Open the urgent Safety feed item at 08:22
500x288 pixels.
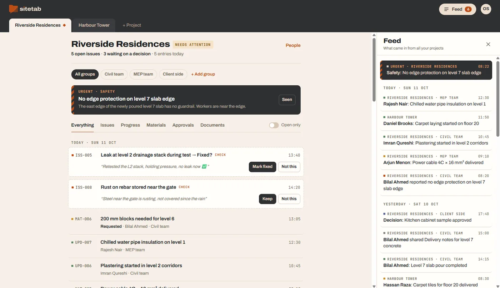436,70
